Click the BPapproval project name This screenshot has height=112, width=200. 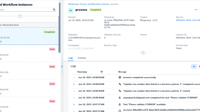point(145,20)
